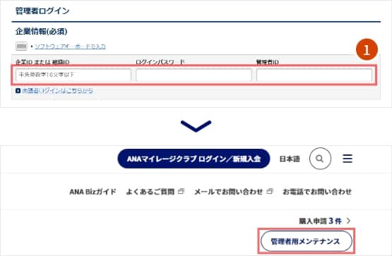Focus the 管理者ID input field
This screenshot has height=256, width=392.
coord(314,75)
